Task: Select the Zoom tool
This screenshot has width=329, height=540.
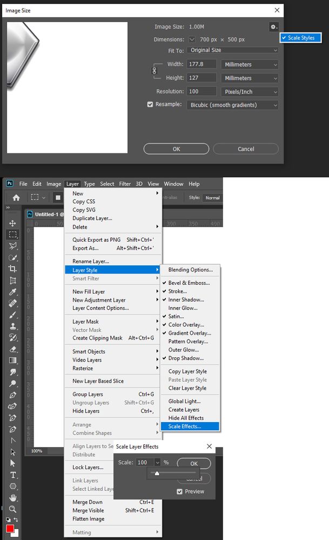Action: point(13,509)
